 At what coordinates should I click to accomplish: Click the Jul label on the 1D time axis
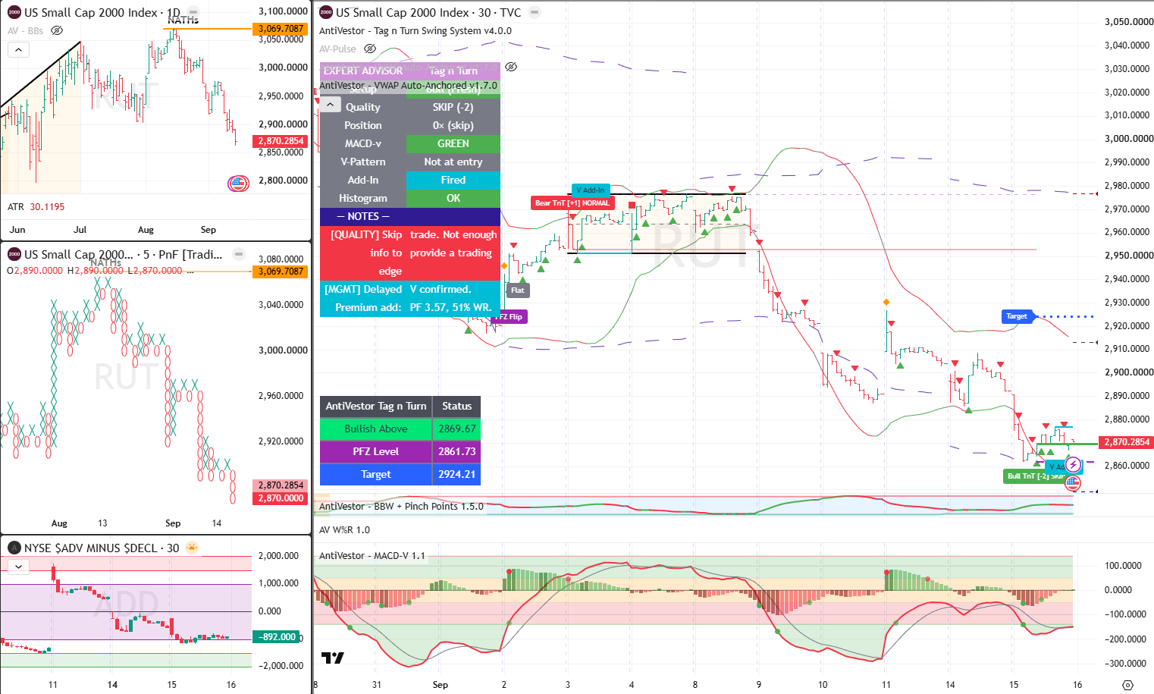pyautogui.click(x=80, y=230)
